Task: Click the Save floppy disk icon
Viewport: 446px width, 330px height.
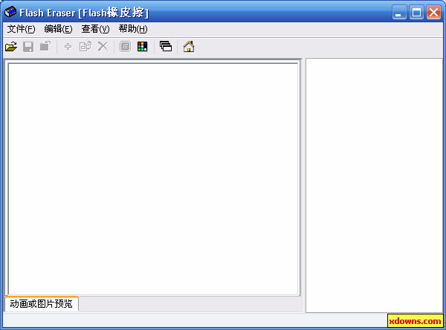Action: click(x=28, y=47)
